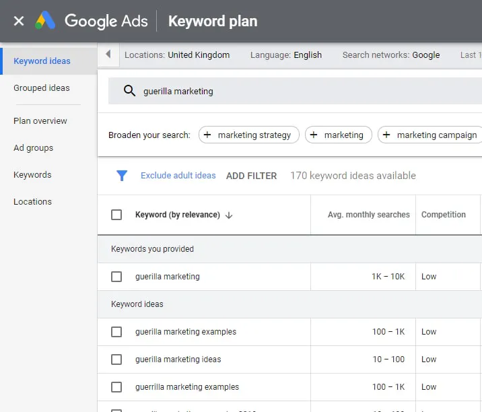
Task: Tick the 'guerilla marketing ideas' checkbox
Action: (x=116, y=359)
